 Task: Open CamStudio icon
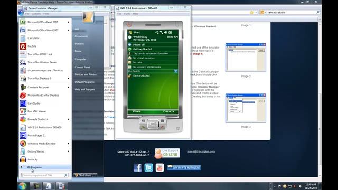click(23, 103)
